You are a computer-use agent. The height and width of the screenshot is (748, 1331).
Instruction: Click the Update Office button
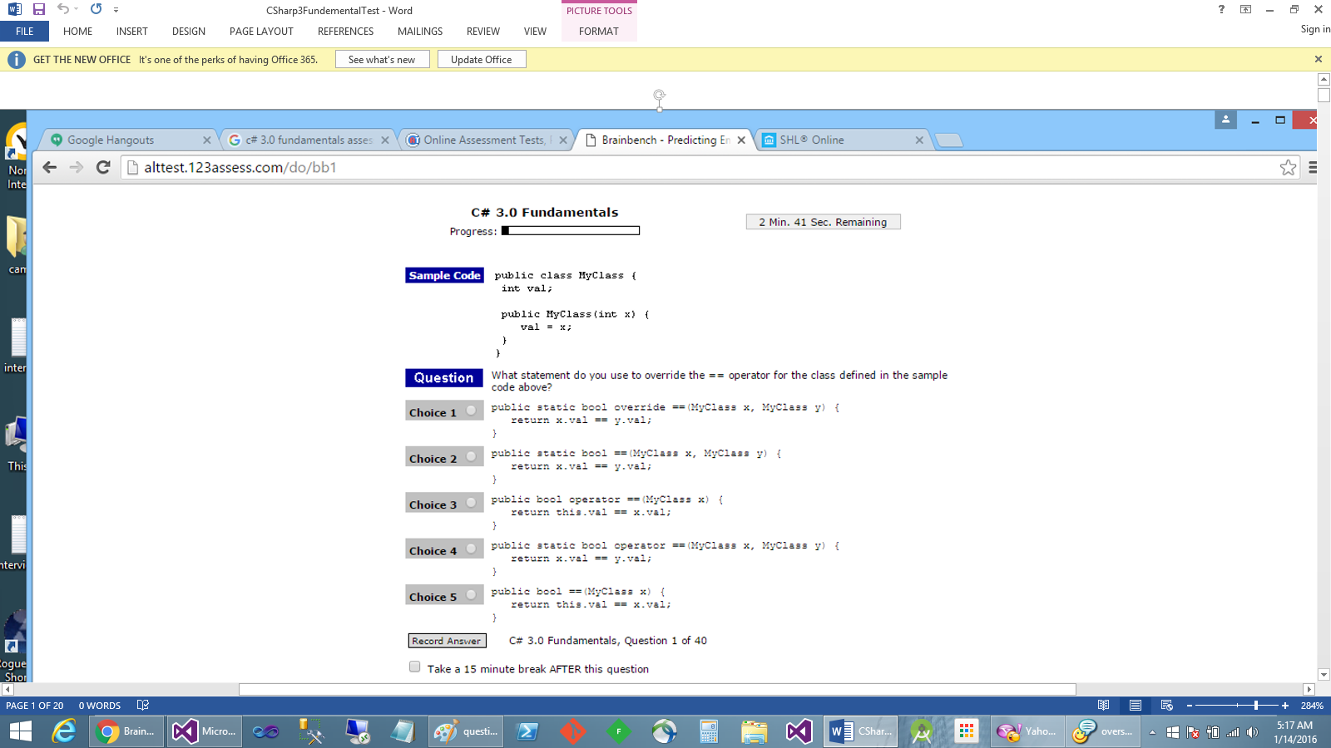pos(481,60)
